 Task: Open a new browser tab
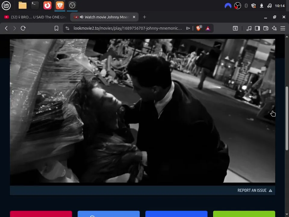[x=144, y=17]
